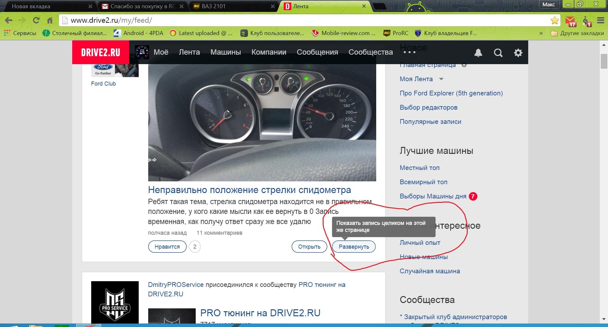Bookmark this page with the star icon
The height and width of the screenshot is (327, 608).
(x=554, y=21)
